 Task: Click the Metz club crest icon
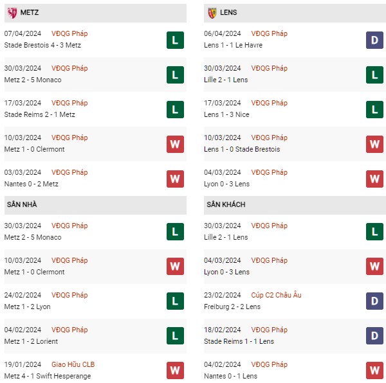coord(12,13)
